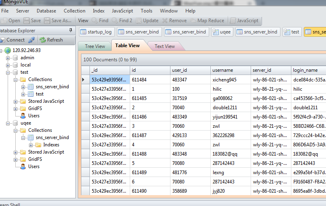Select the 120.92.246.93 server node
Viewport: 326px width, 206px height.
click(x=27, y=50)
